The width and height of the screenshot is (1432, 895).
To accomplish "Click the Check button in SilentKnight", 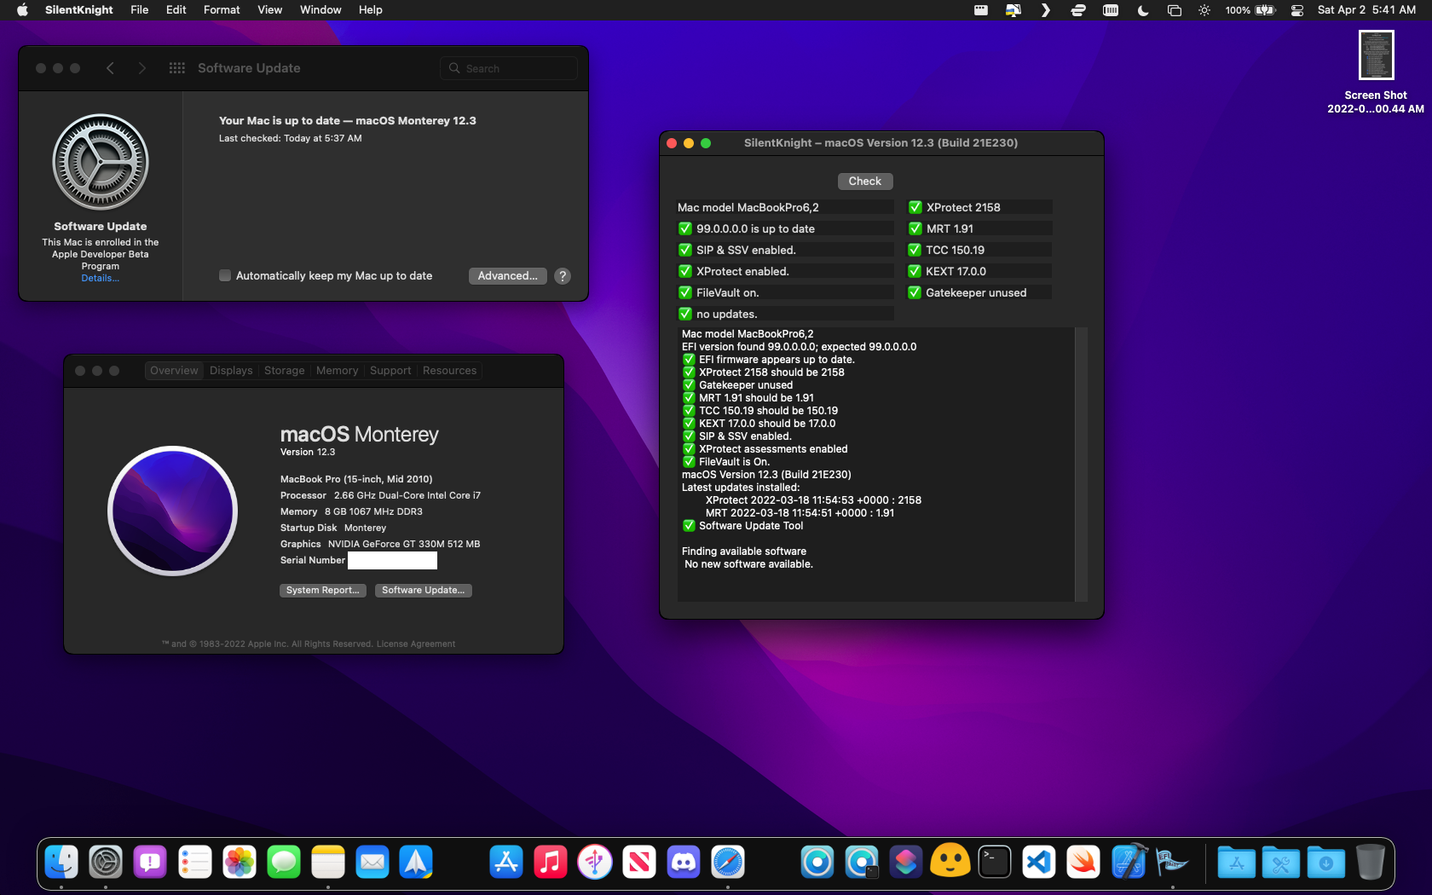I will coord(864,182).
